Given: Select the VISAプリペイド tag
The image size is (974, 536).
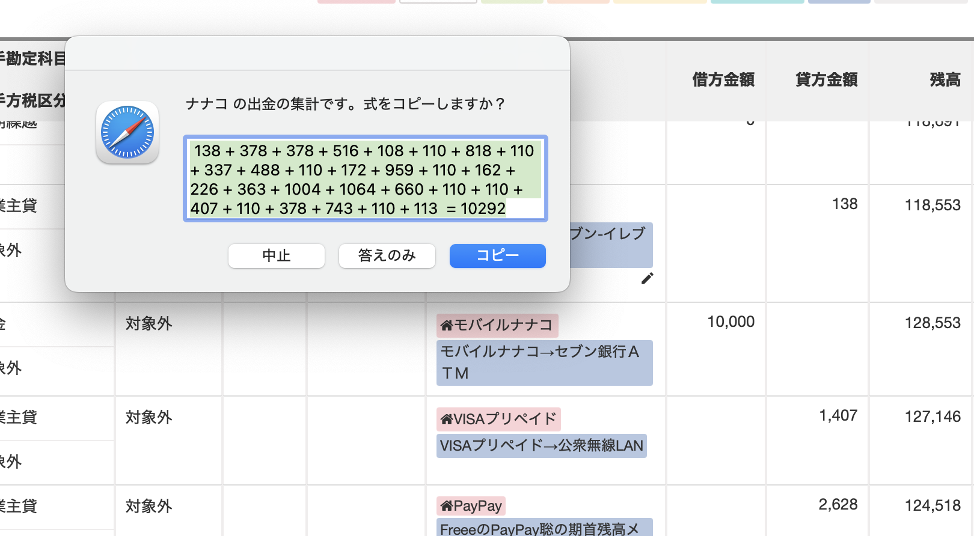Looking at the screenshot, I should 498,419.
